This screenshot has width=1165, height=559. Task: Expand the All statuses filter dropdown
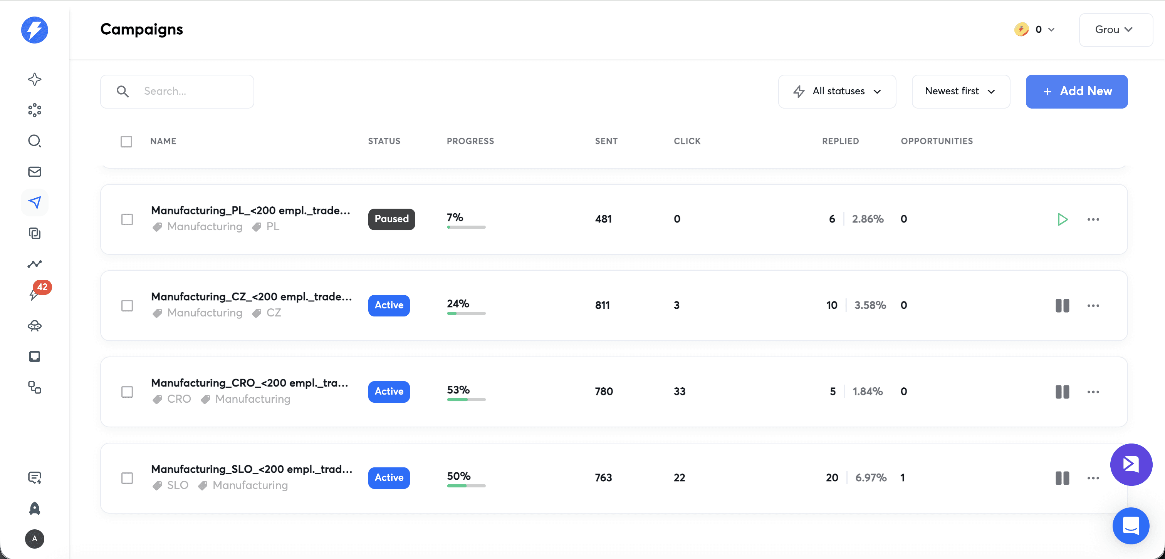coord(837,91)
